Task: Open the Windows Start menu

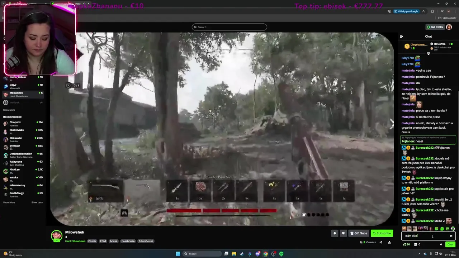Action: [178, 254]
